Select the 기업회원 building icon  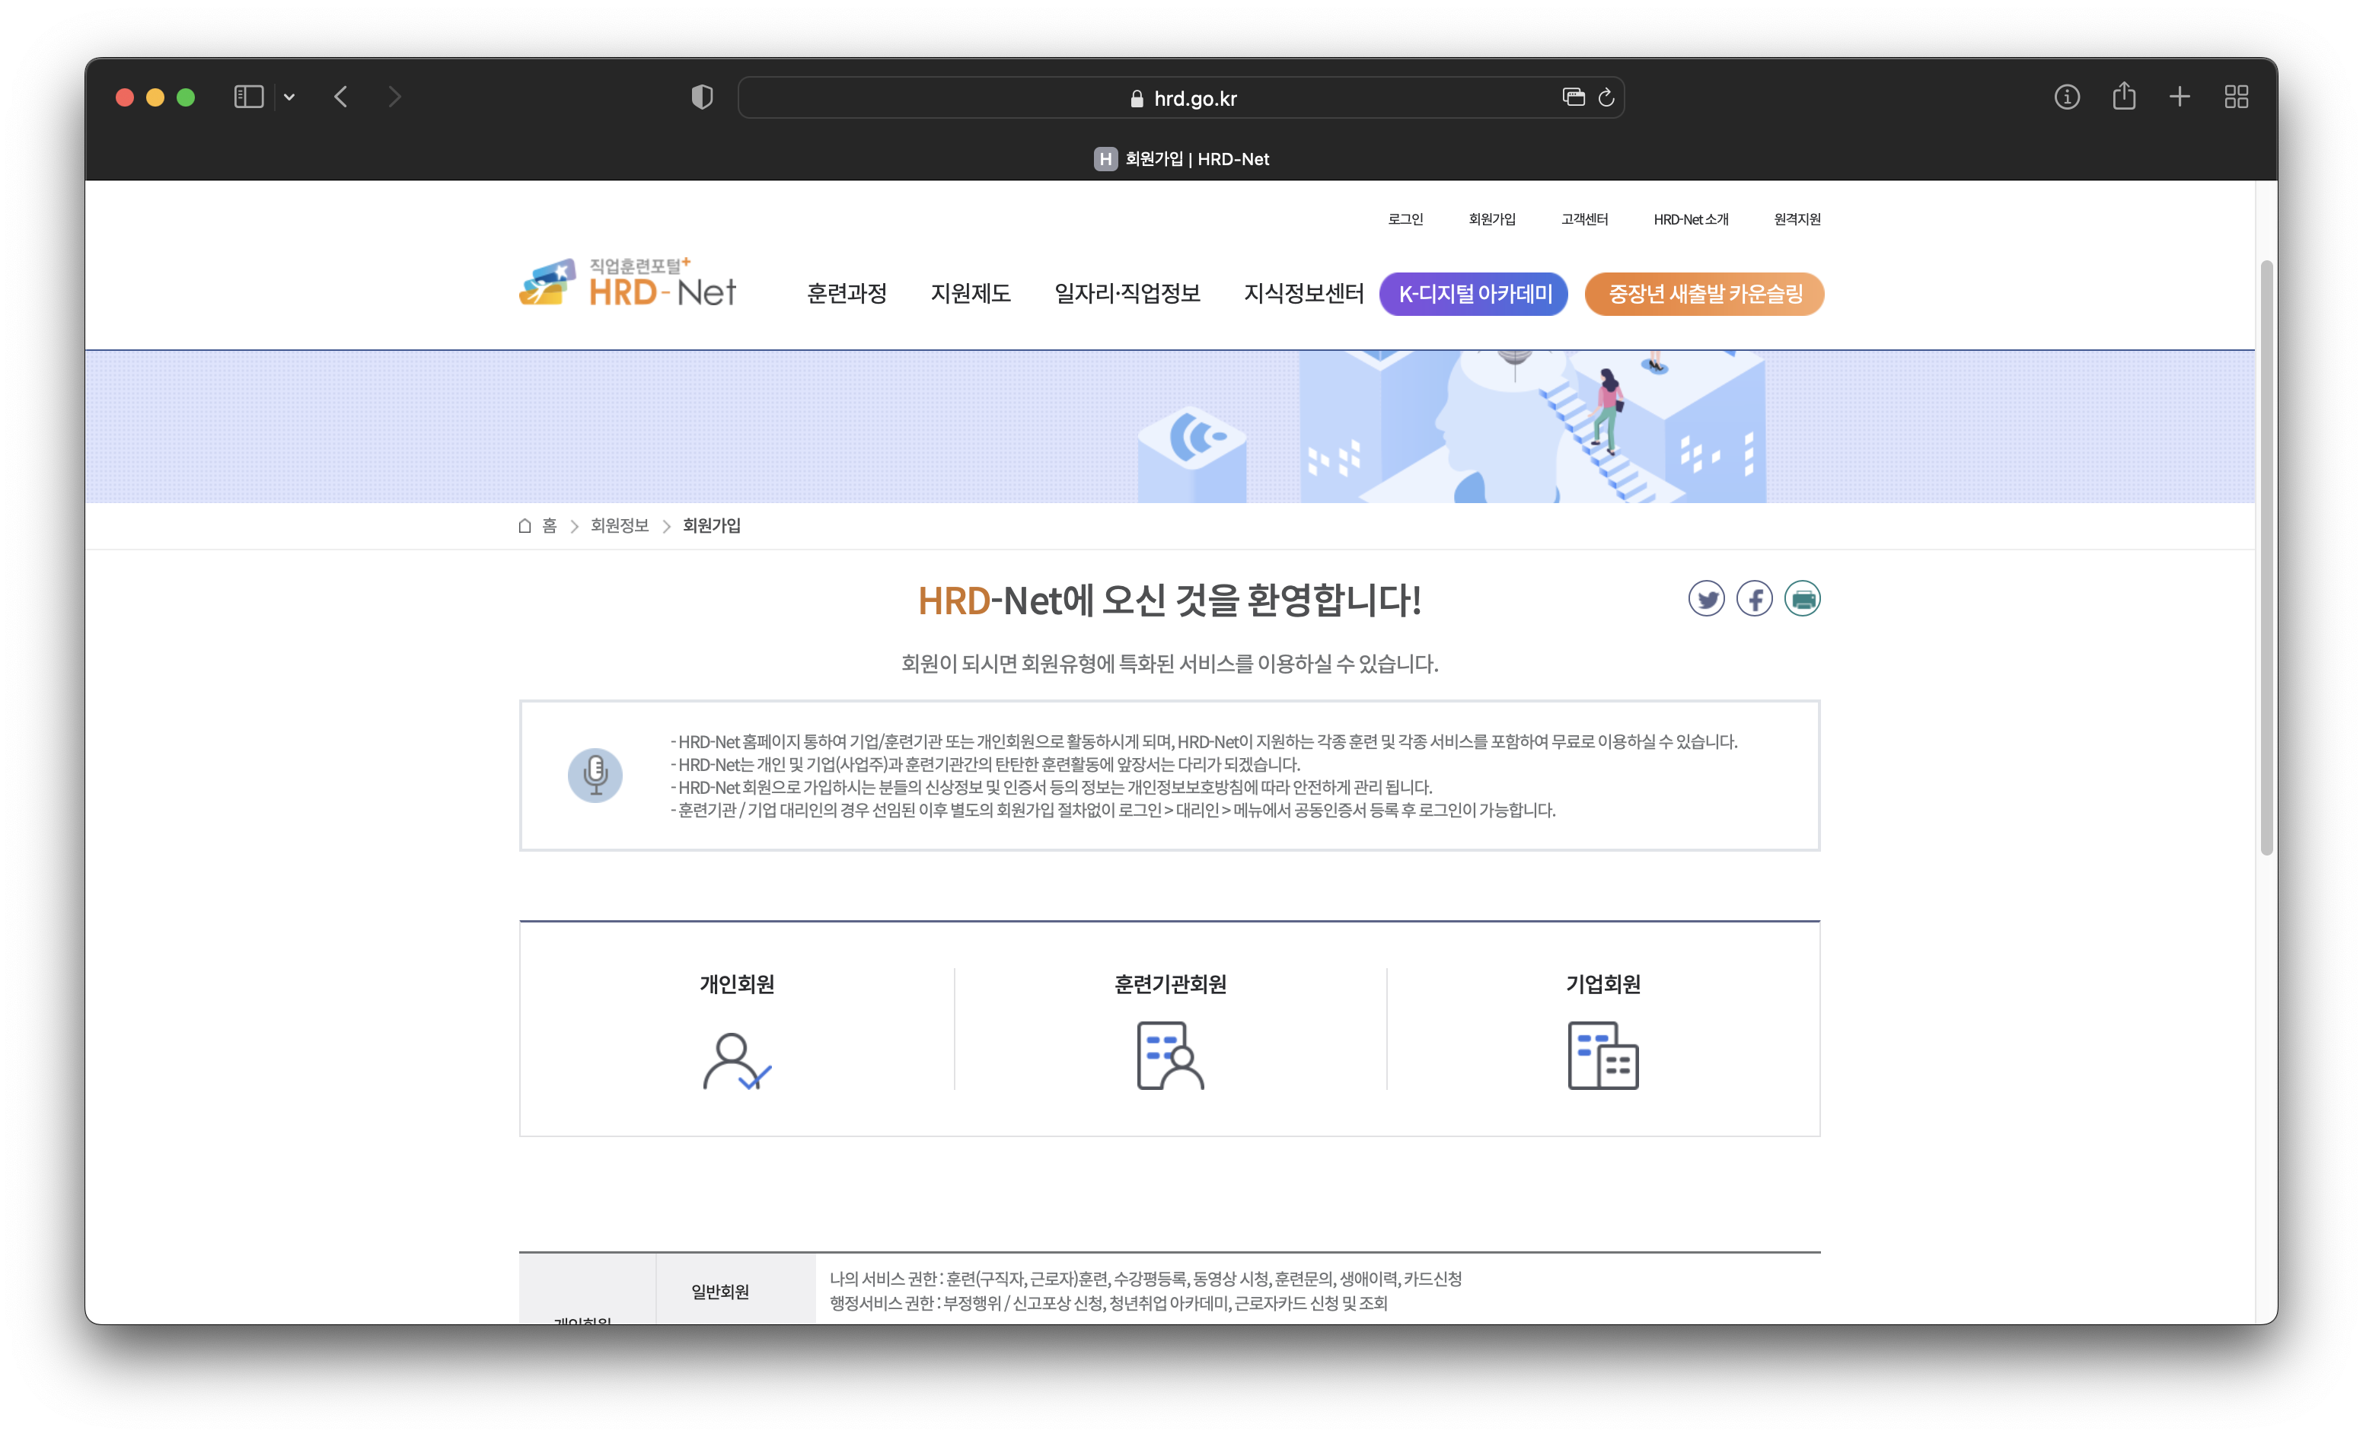[1602, 1056]
